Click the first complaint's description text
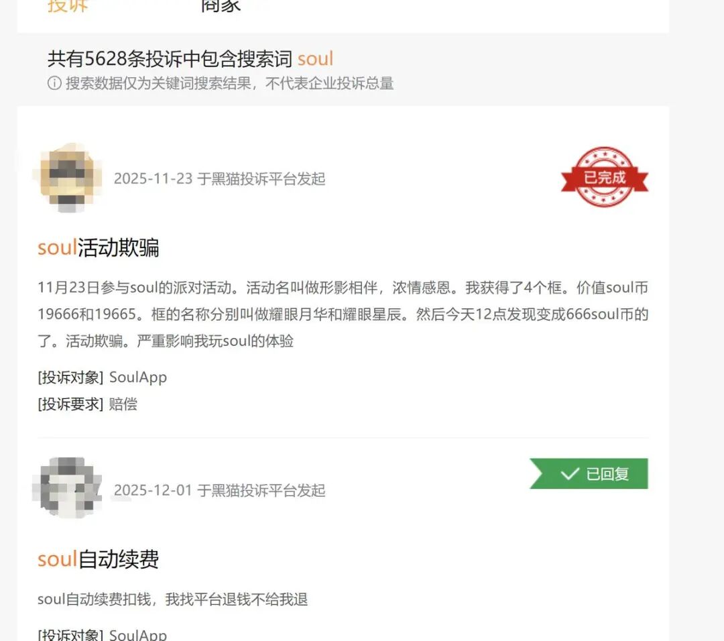Screen dimensions: 724x641 point(343,314)
